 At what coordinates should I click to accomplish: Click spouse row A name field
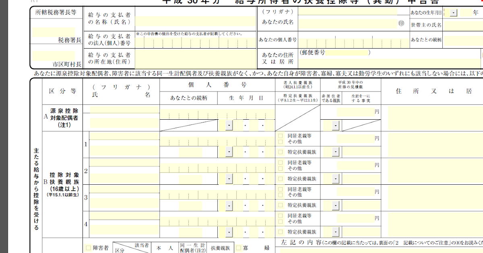pos(124,123)
